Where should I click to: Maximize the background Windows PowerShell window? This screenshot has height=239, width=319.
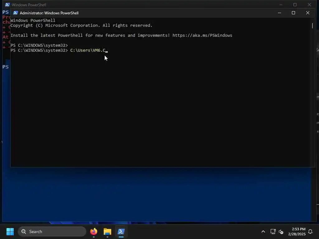click(x=295, y=4)
